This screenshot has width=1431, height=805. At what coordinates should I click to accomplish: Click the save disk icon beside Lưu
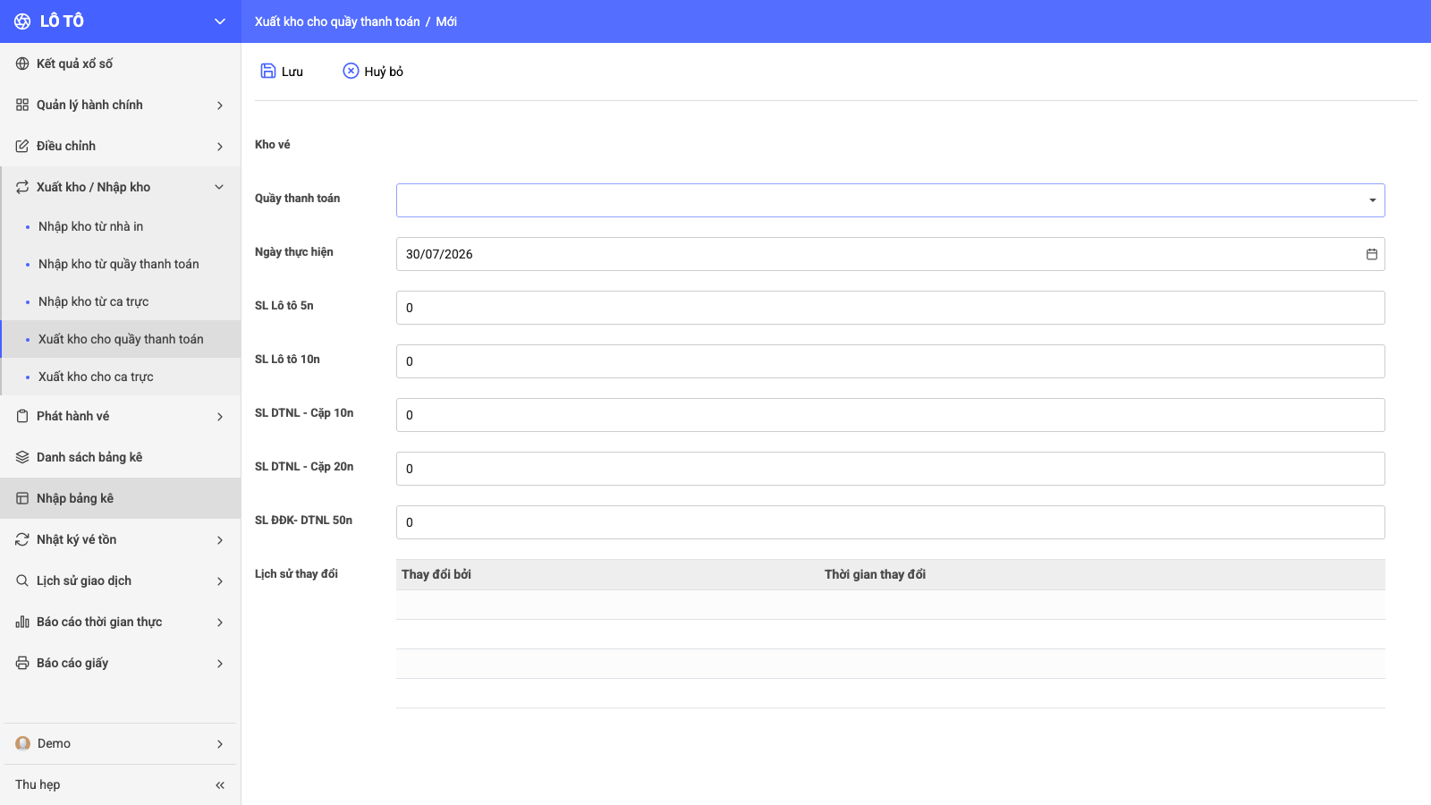tap(267, 71)
